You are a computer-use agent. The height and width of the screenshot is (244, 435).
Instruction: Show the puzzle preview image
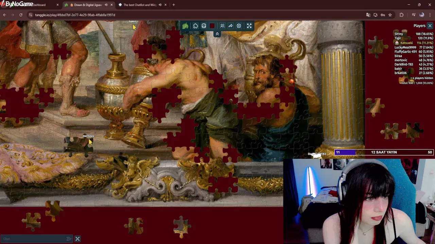[x=204, y=26]
